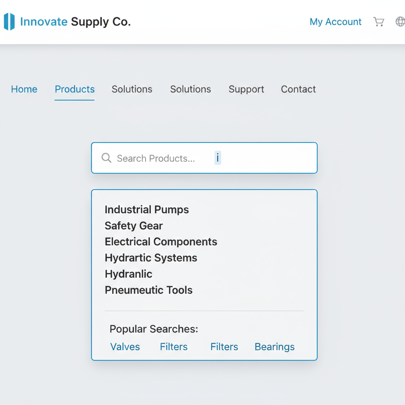Click the search magnifier icon

106,158
